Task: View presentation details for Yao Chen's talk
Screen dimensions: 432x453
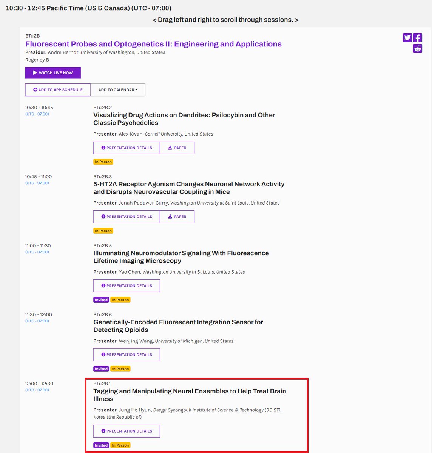Action: click(x=127, y=286)
